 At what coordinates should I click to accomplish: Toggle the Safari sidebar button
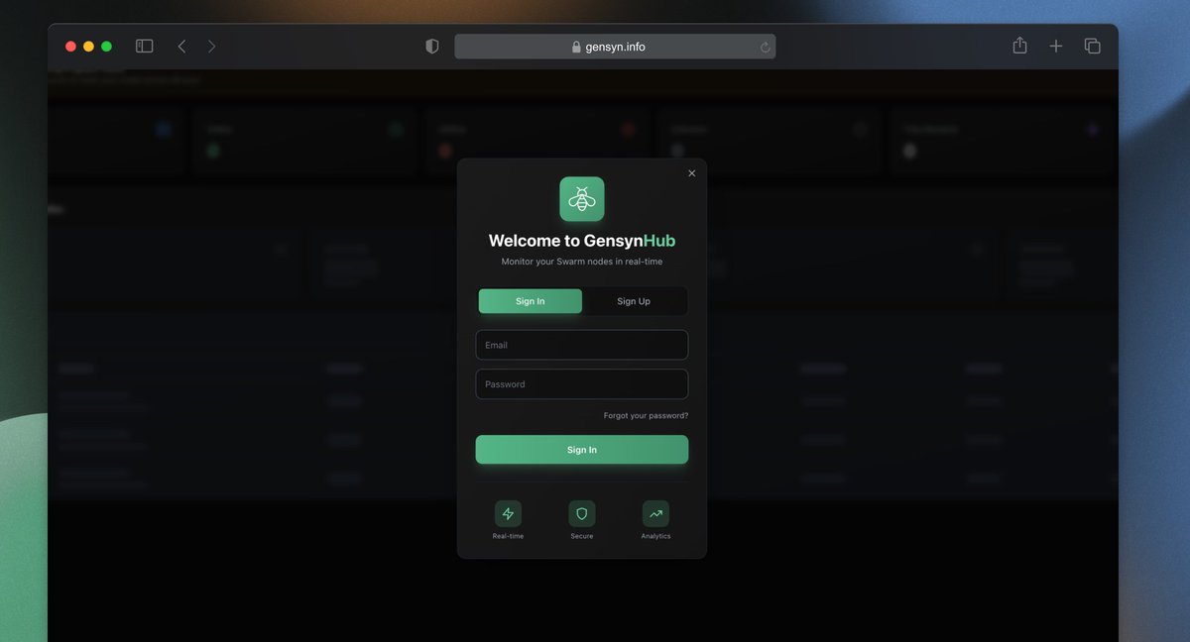pyautogui.click(x=145, y=47)
